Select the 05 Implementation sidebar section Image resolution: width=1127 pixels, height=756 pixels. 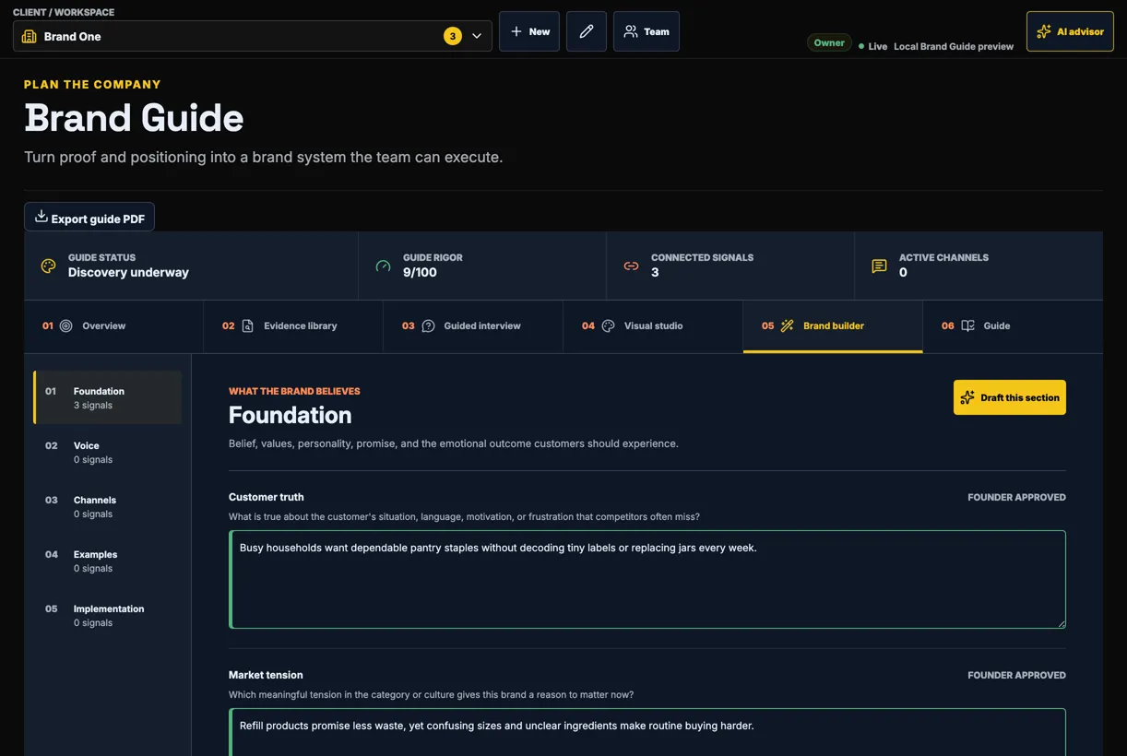click(108, 615)
